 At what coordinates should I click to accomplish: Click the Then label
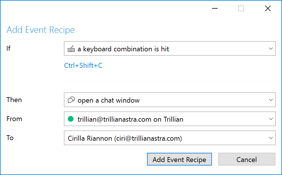(x=14, y=100)
